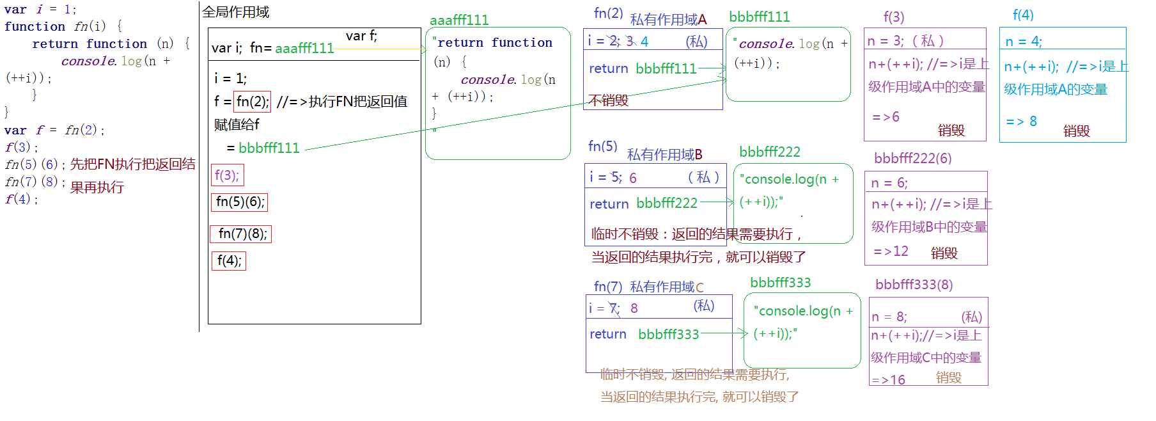Click the "n = 4;" line in blue box
The image size is (1156, 421).
tap(1023, 42)
